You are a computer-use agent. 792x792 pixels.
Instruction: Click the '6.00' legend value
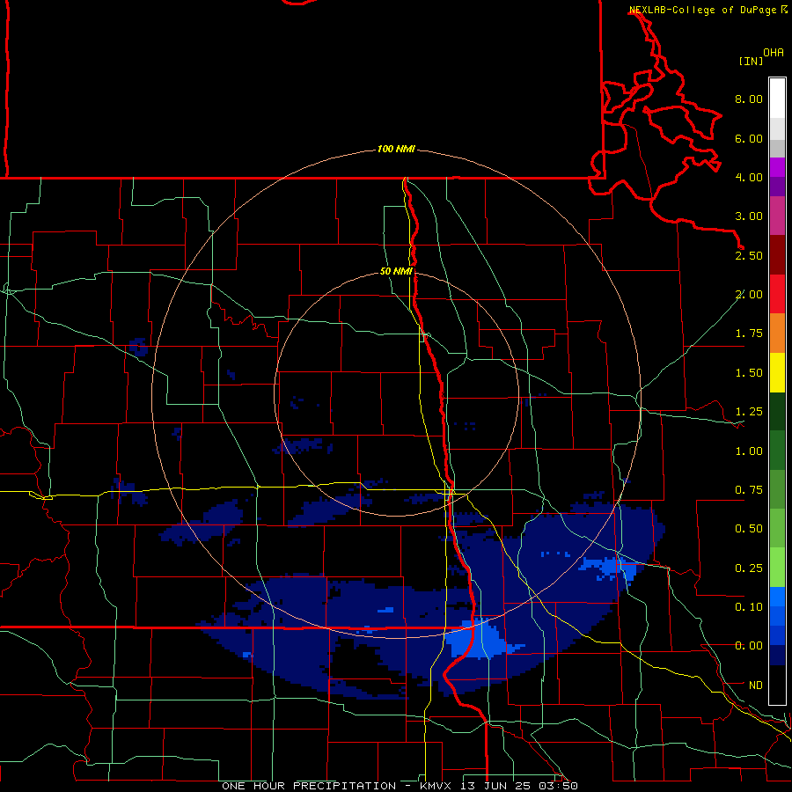click(x=749, y=138)
